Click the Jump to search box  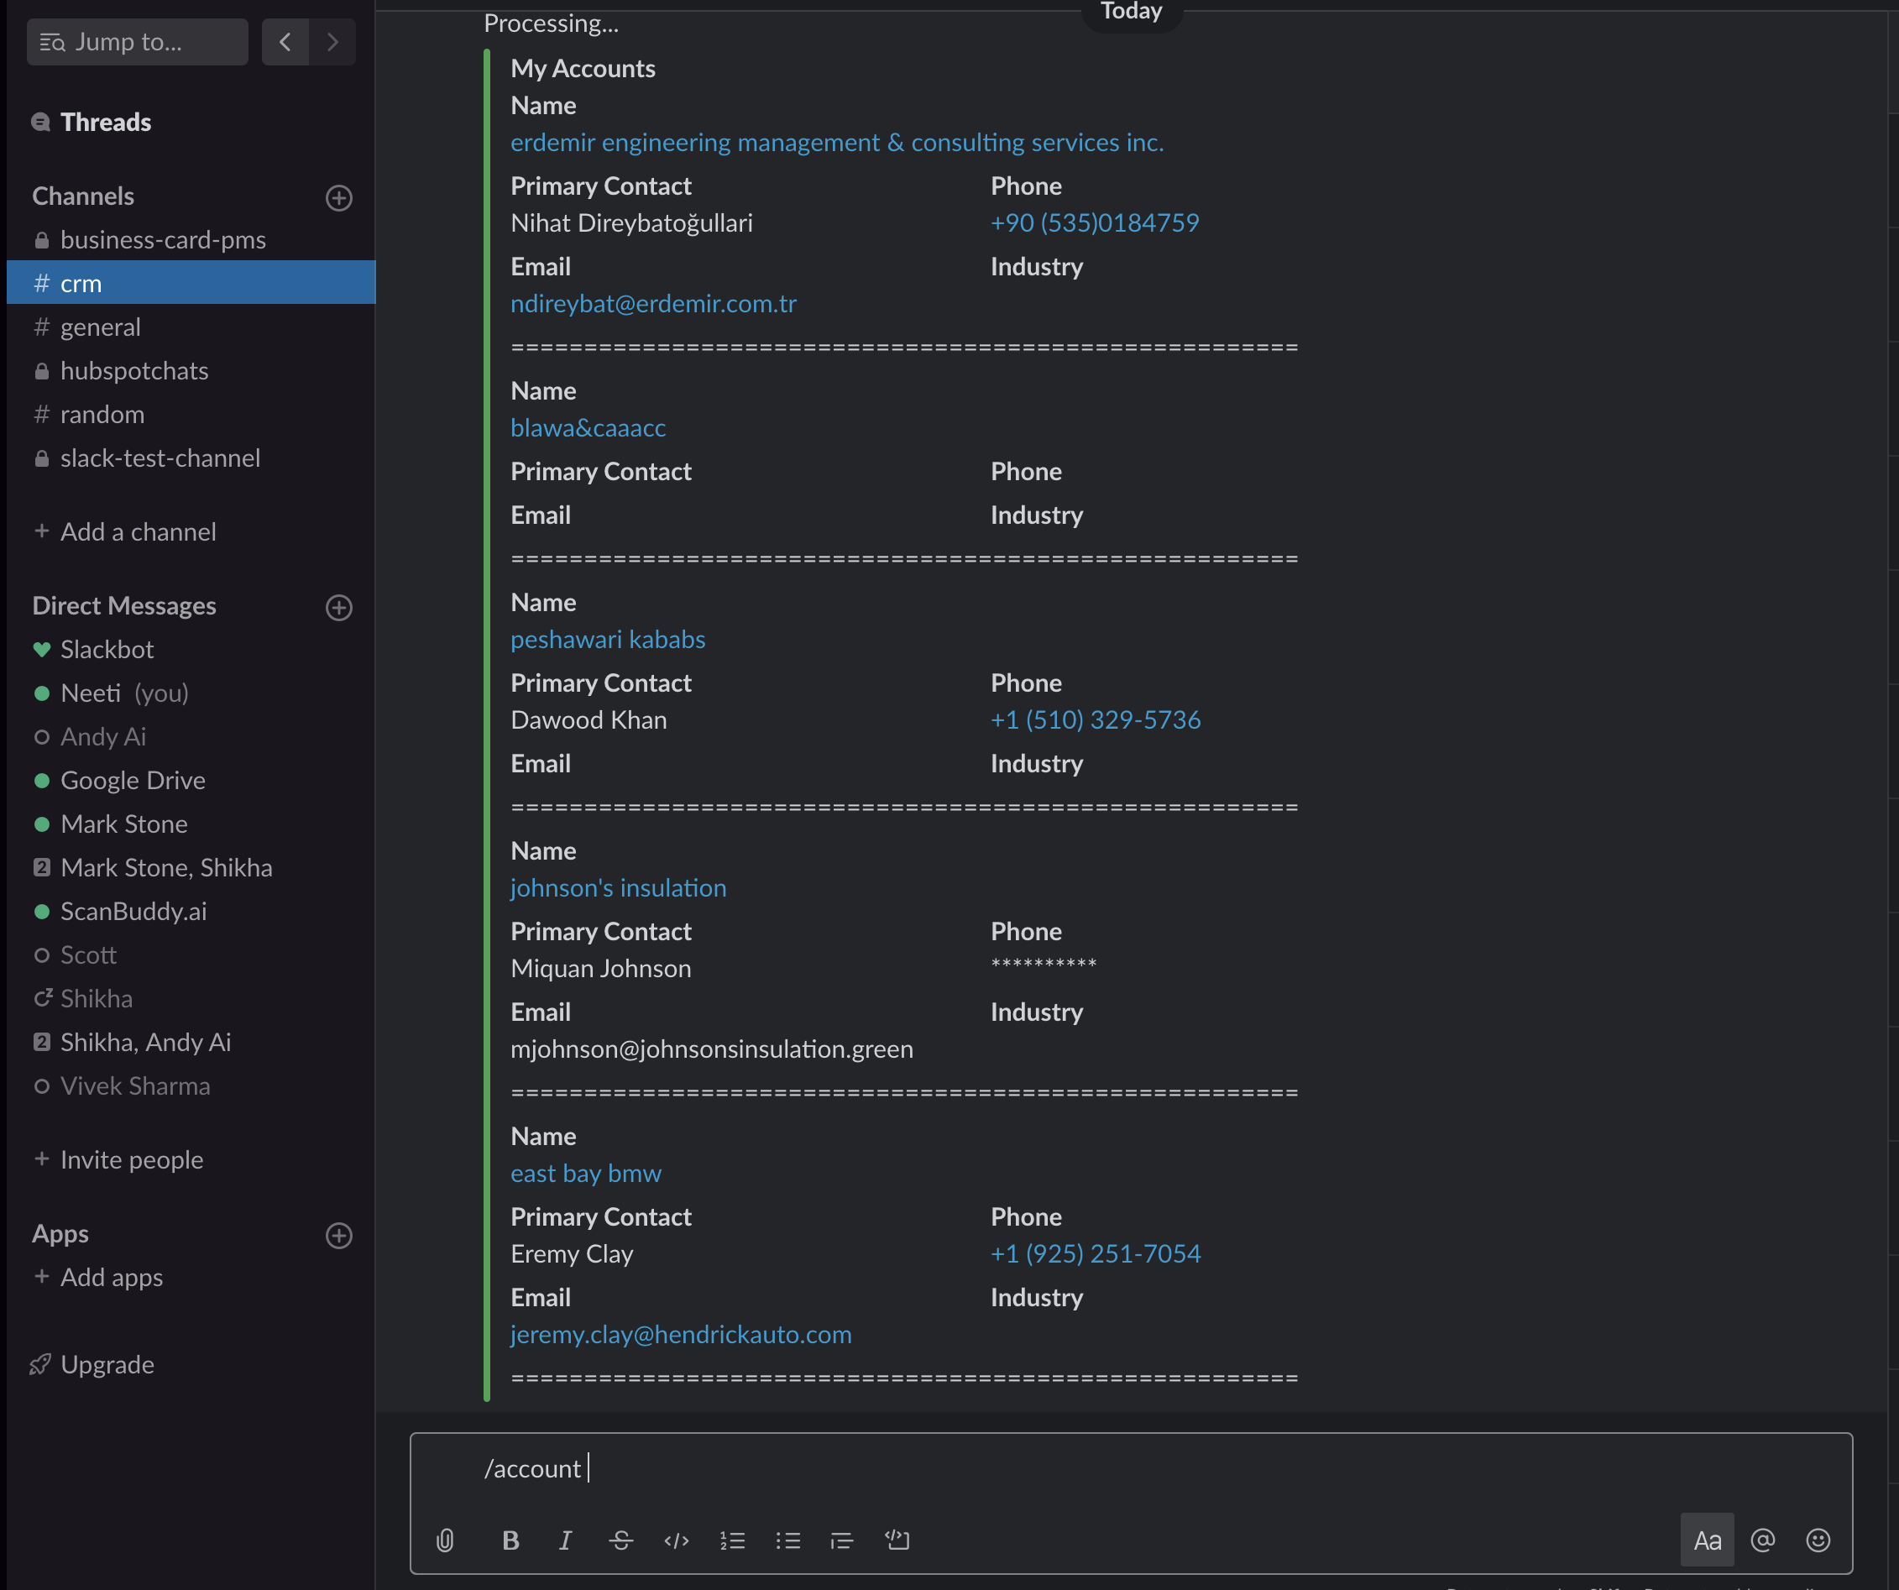138,42
